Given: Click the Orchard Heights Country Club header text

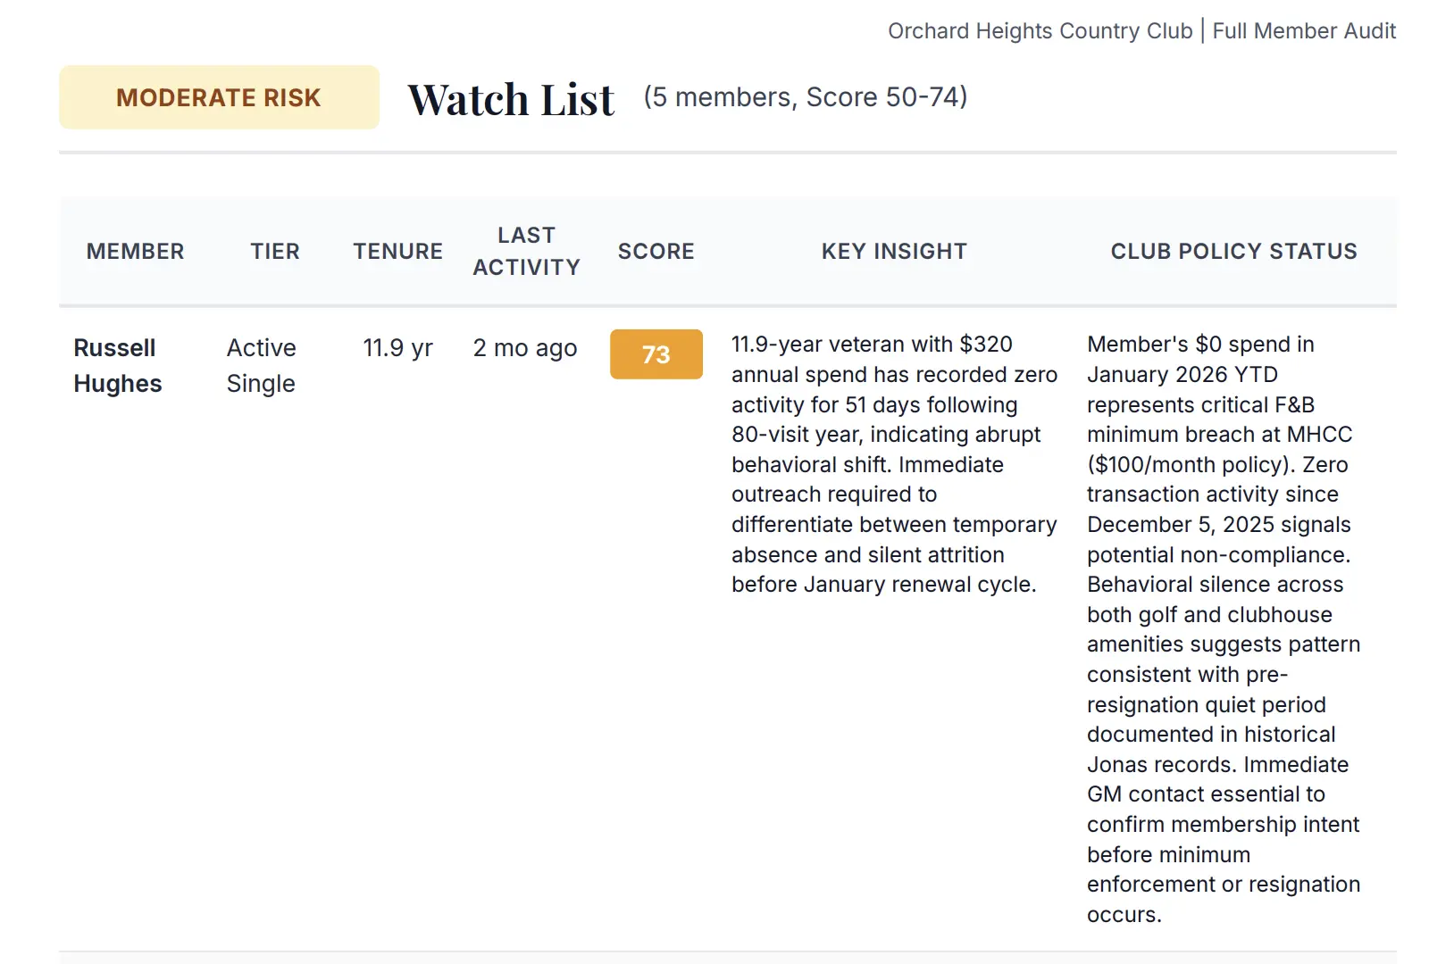Looking at the screenshot, I should (1040, 31).
